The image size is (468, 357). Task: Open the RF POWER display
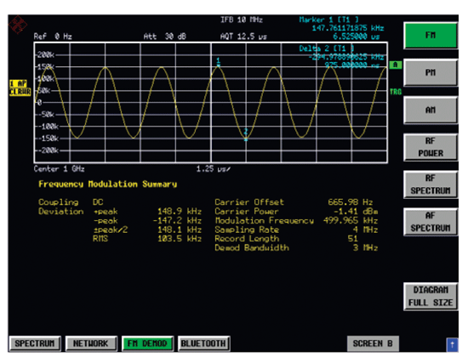coord(431,147)
